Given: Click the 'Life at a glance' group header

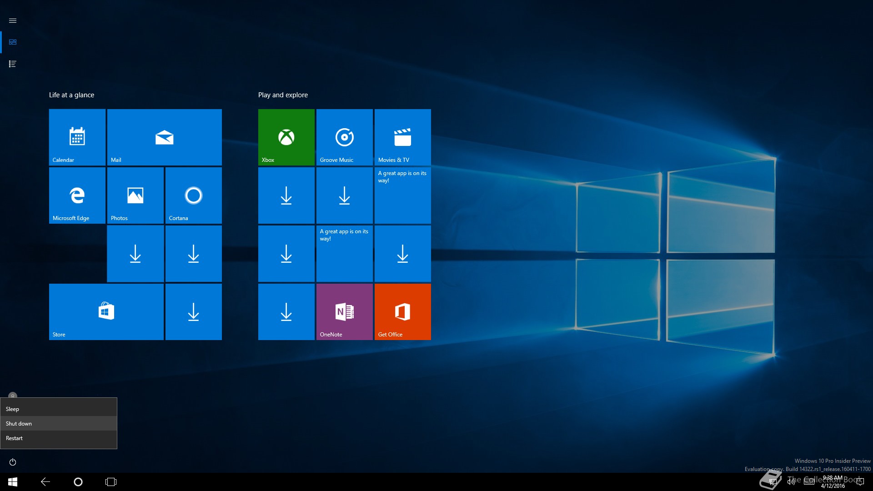Looking at the screenshot, I should 72,95.
